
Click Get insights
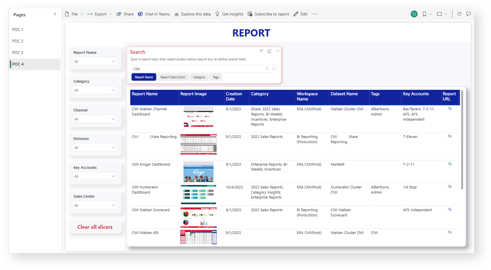tap(229, 14)
